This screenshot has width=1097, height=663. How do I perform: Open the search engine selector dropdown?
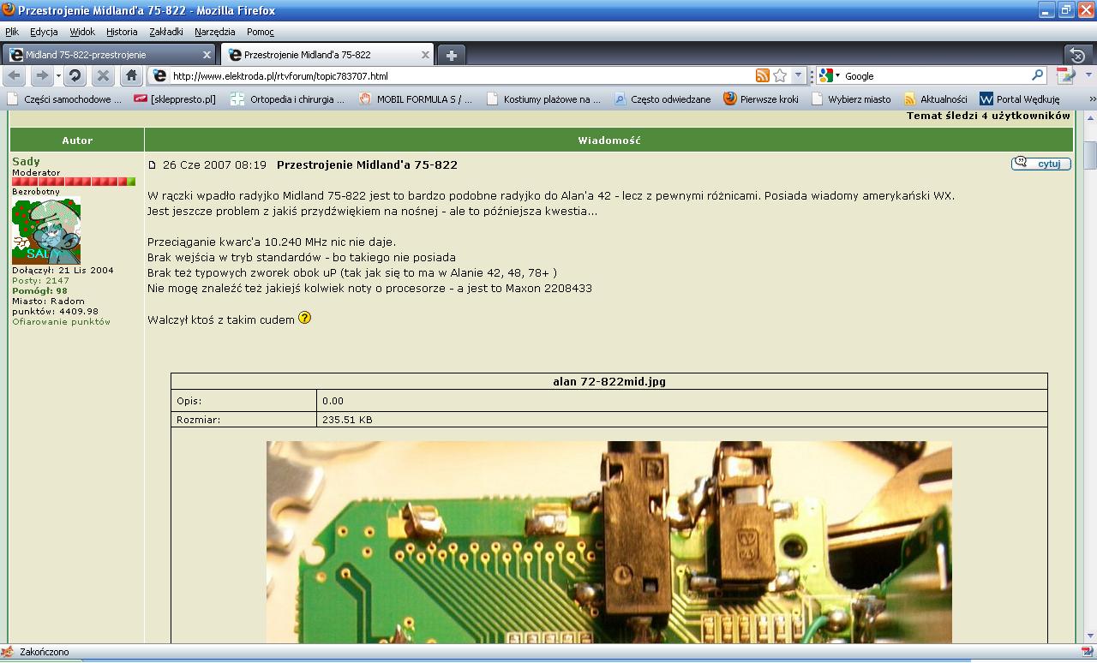[x=830, y=75]
